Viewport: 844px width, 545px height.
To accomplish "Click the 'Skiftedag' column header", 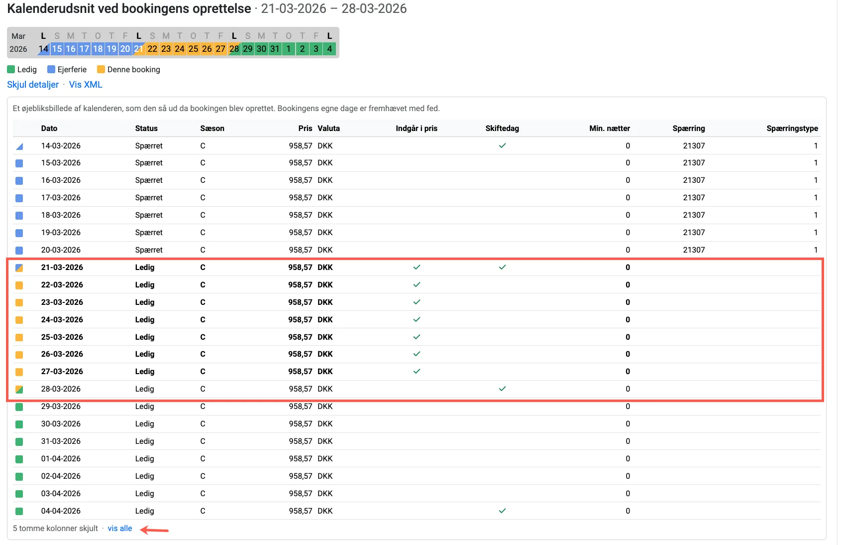I will click(502, 128).
